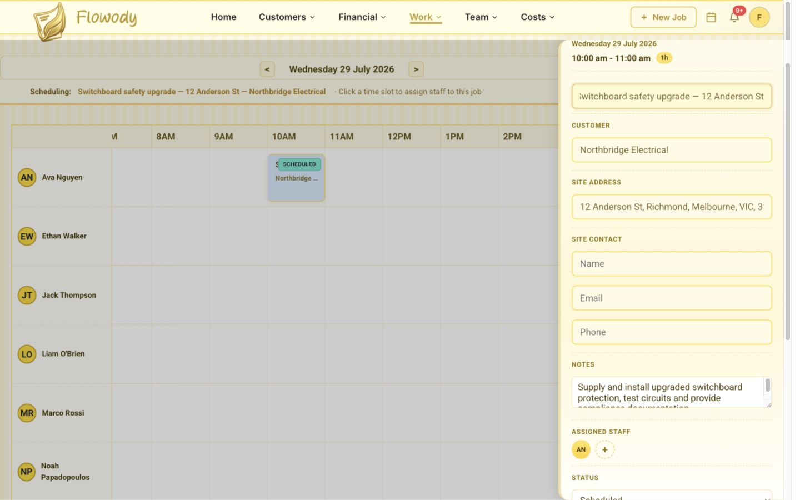The height and width of the screenshot is (500, 800).
Task: Open notifications bell icon
Action: click(734, 17)
